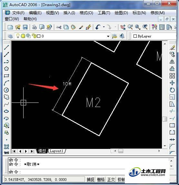
Task: Select the Array tool
Action: pos(172,76)
